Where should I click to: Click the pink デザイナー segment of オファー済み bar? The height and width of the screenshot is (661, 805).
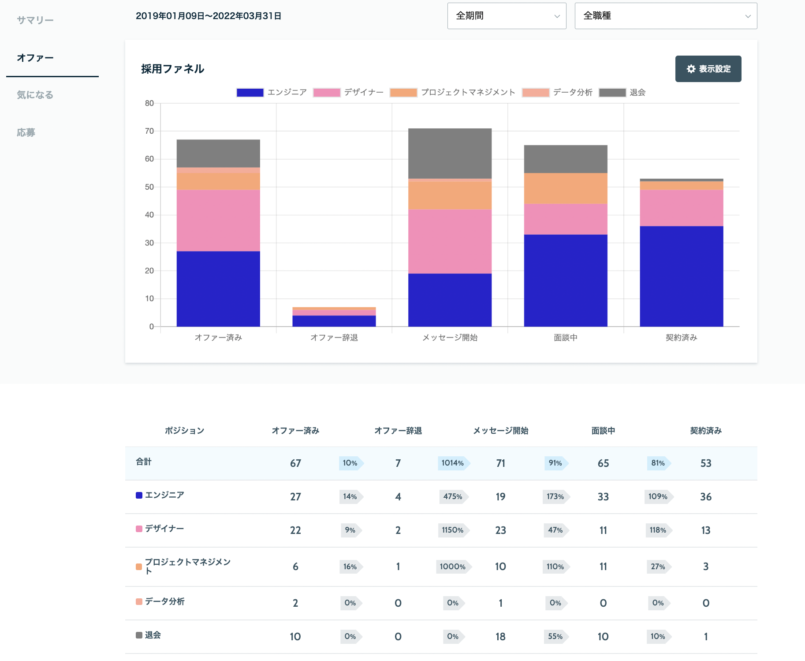click(x=218, y=221)
